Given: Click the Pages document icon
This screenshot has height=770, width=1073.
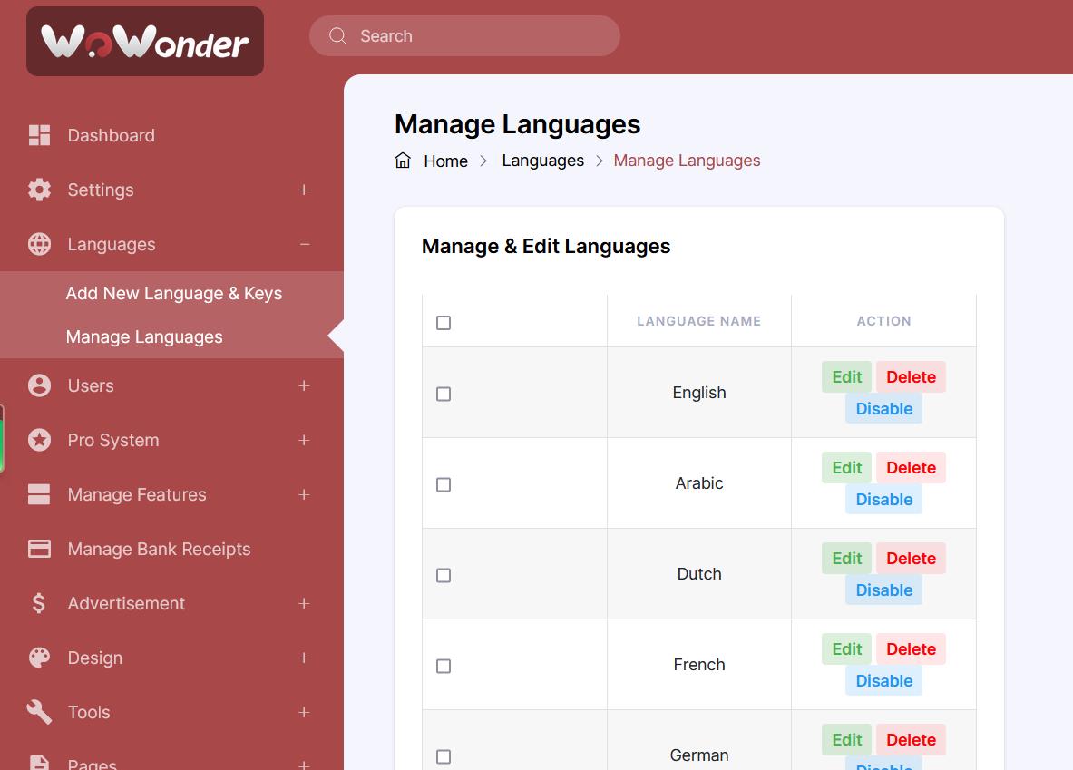Looking at the screenshot, I should (39, 763).
